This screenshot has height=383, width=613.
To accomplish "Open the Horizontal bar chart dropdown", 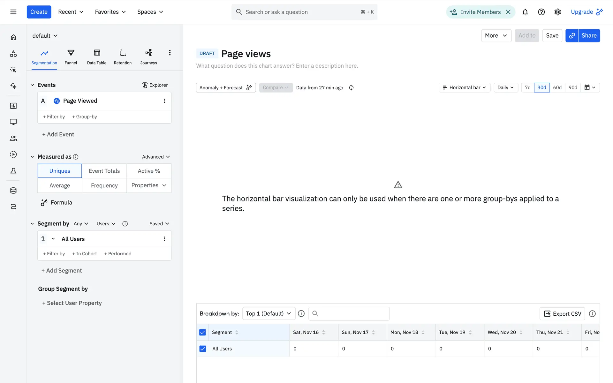I will [x=464, y=87].
